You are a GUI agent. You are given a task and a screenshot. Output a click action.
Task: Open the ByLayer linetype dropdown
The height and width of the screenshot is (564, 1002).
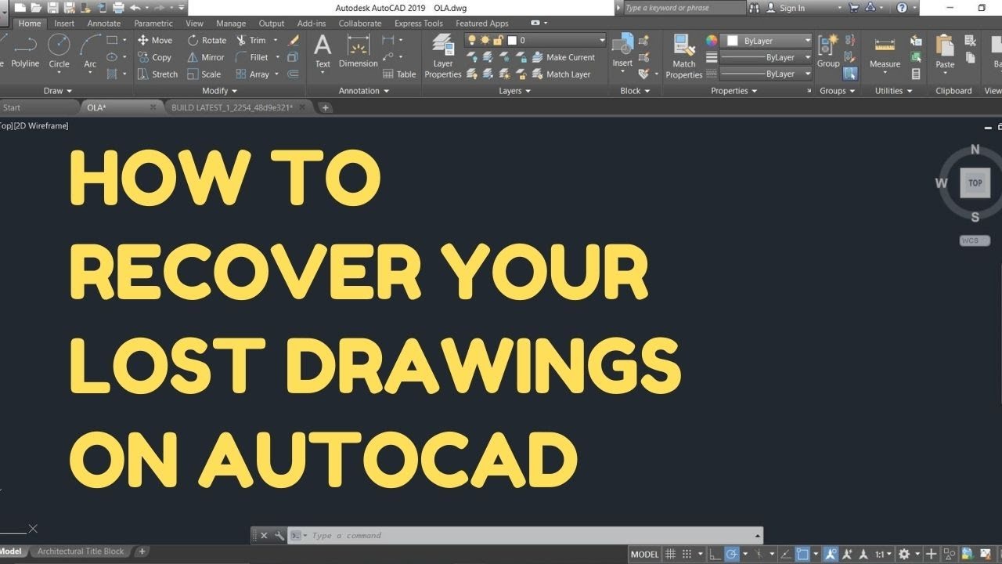click(766, 74)
